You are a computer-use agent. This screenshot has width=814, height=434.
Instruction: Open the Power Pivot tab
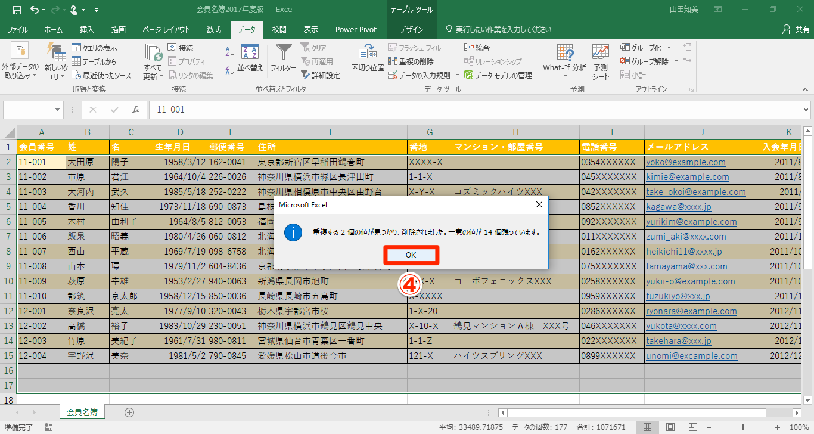[x=356, y=29]
